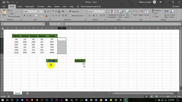
Task: Click the zoom slider handle
Action: [x=168, y=96]
